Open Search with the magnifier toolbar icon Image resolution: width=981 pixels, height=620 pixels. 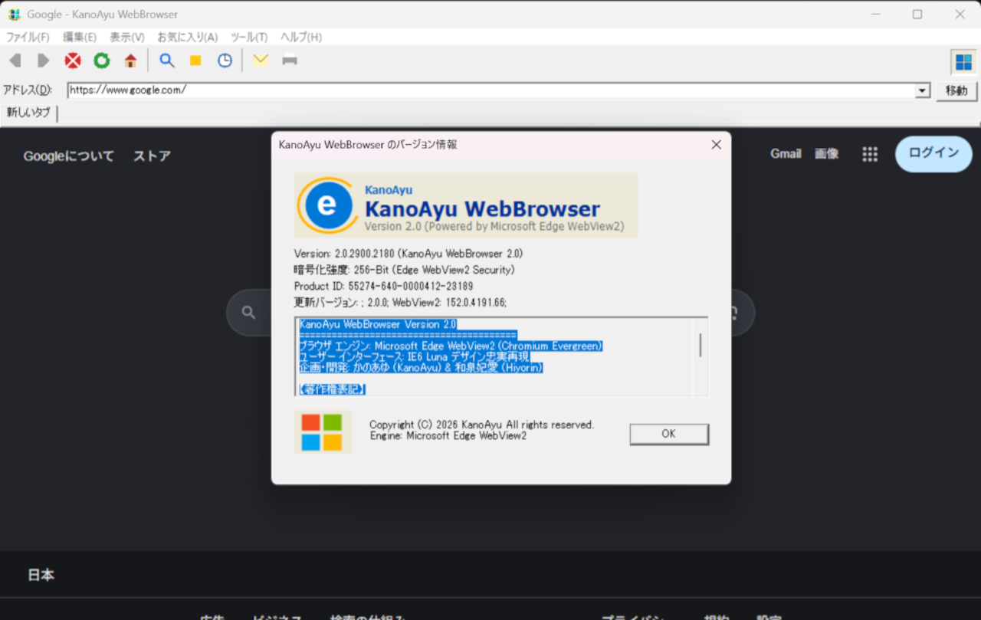click(166, 61)
